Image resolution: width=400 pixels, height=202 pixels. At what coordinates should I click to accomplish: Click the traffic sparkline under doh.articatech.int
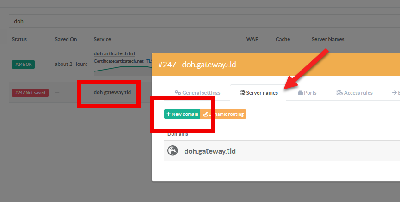pyautogui.click(x=123, y=69)
